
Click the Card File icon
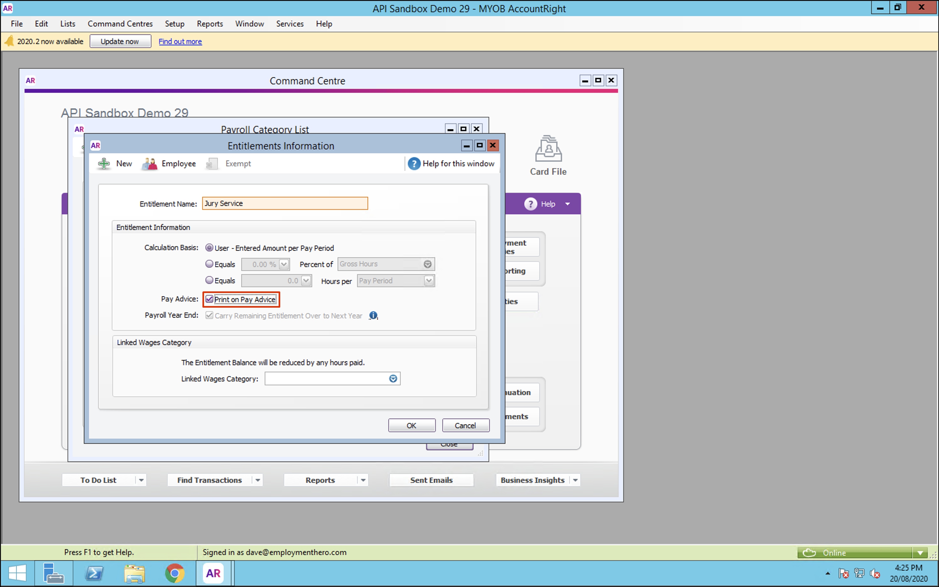click(x=548, y=150)
